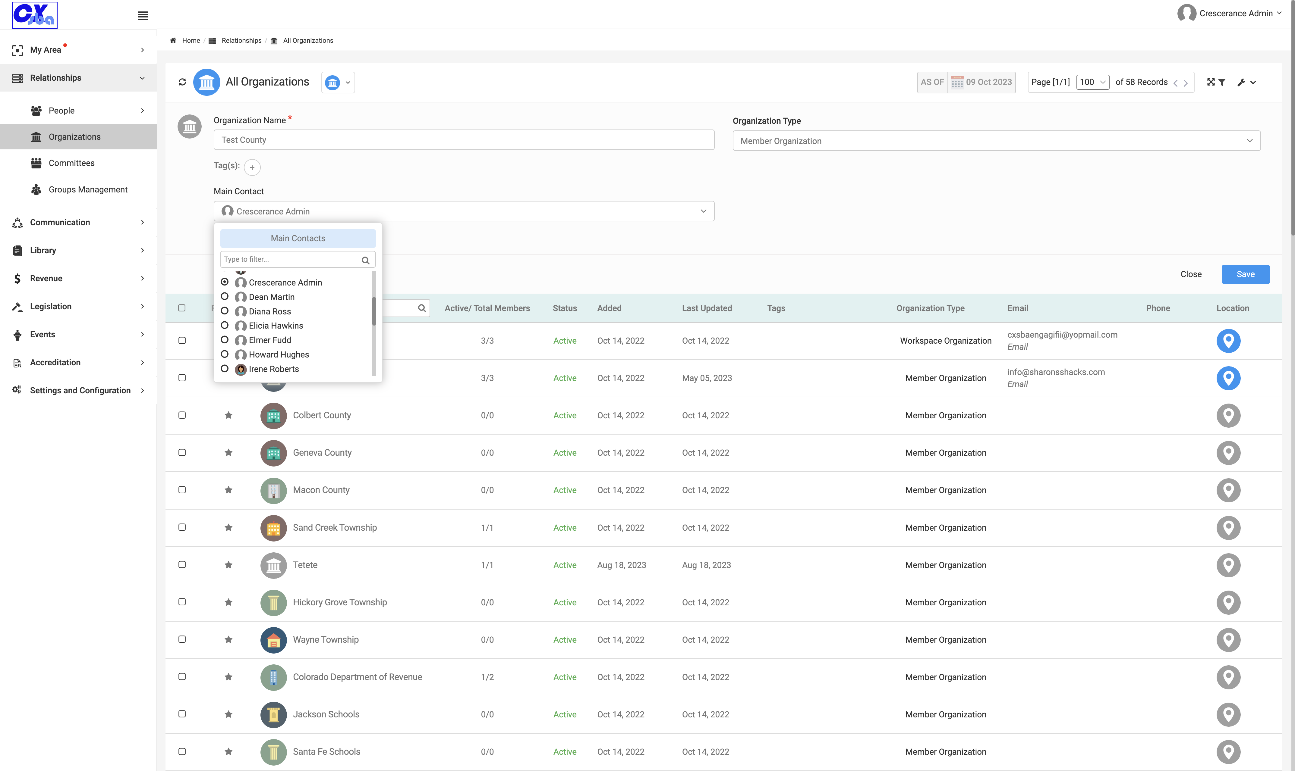The image size is (1295, 771).
Task: Click the hamburger menu icon
Action: [143, 16]
